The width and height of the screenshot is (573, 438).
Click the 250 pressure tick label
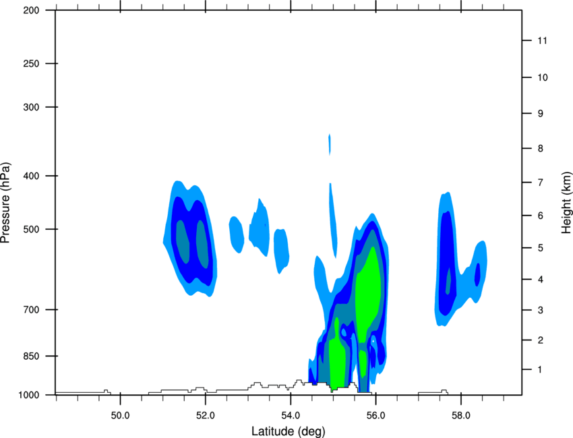[31, 63]
